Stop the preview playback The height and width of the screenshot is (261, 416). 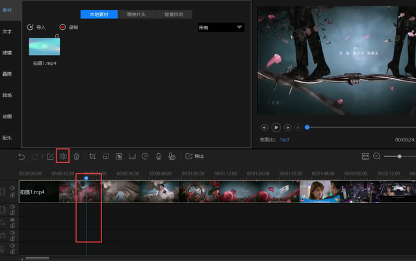tap(298, 127)
